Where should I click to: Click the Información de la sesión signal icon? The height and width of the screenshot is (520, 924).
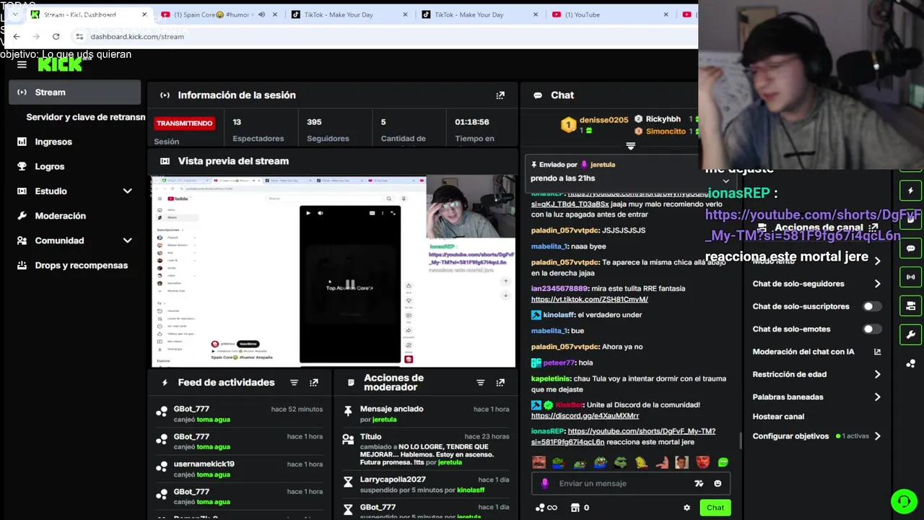[x=165, y=95]
